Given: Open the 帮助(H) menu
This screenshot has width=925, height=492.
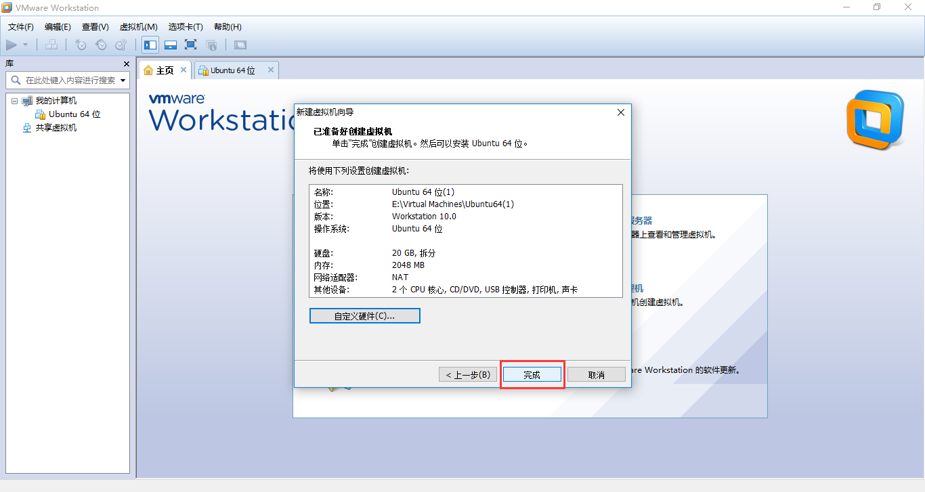Looking at the screenshot, I should 228,27.
